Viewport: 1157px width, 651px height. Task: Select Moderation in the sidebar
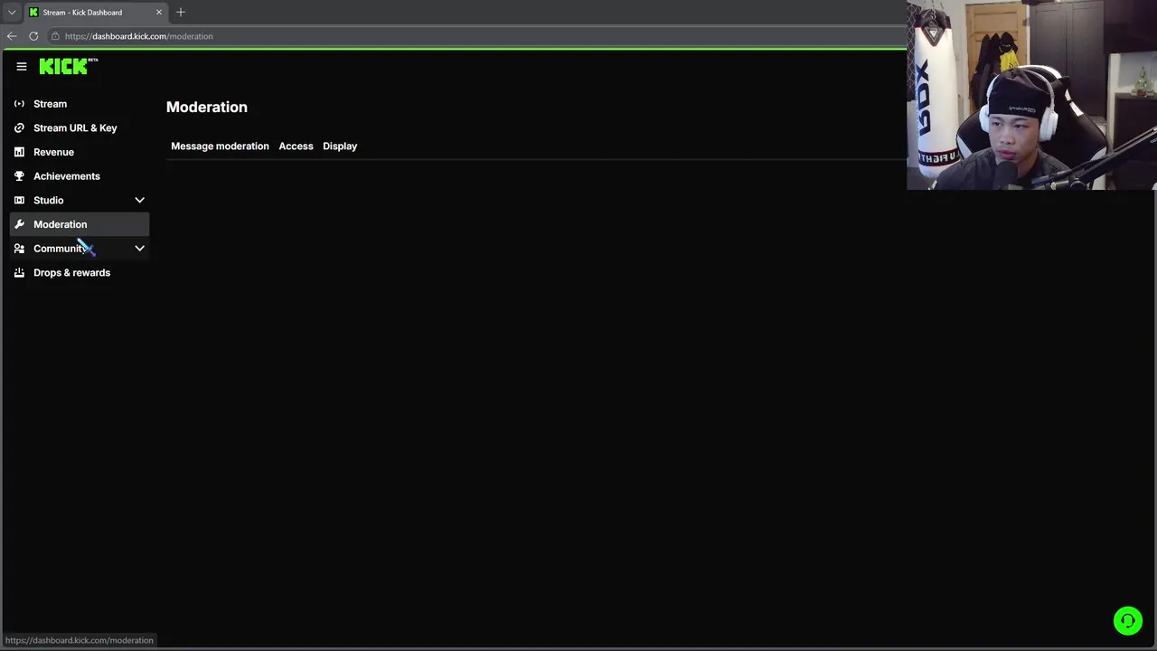[x=80, y=224]
